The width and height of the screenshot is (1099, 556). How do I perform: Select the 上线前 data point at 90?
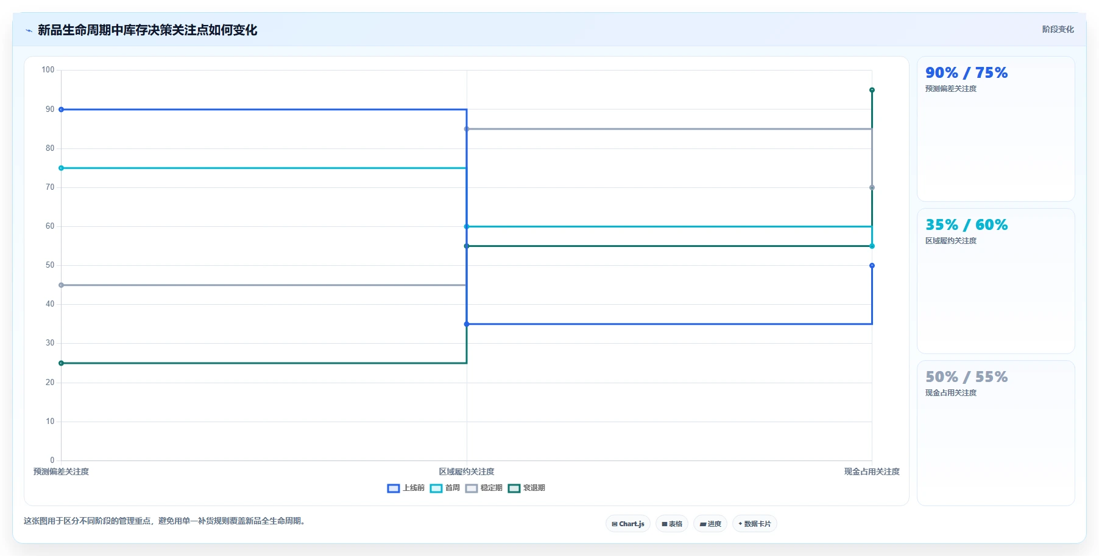(x=61, y=109)
